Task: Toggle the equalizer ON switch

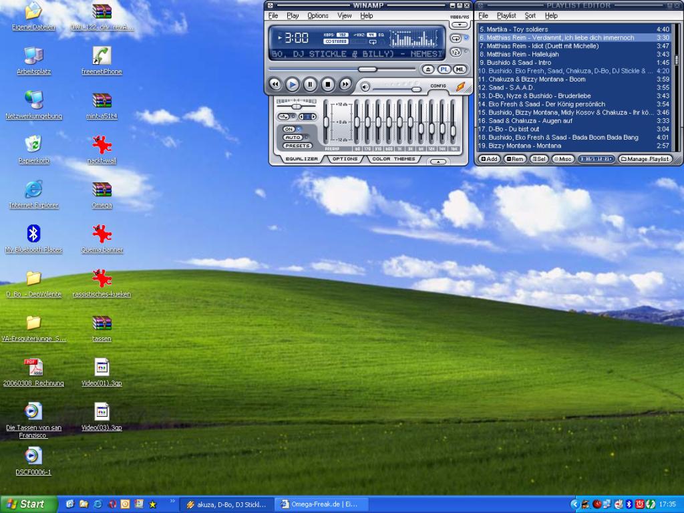Action: pos(289,129)
